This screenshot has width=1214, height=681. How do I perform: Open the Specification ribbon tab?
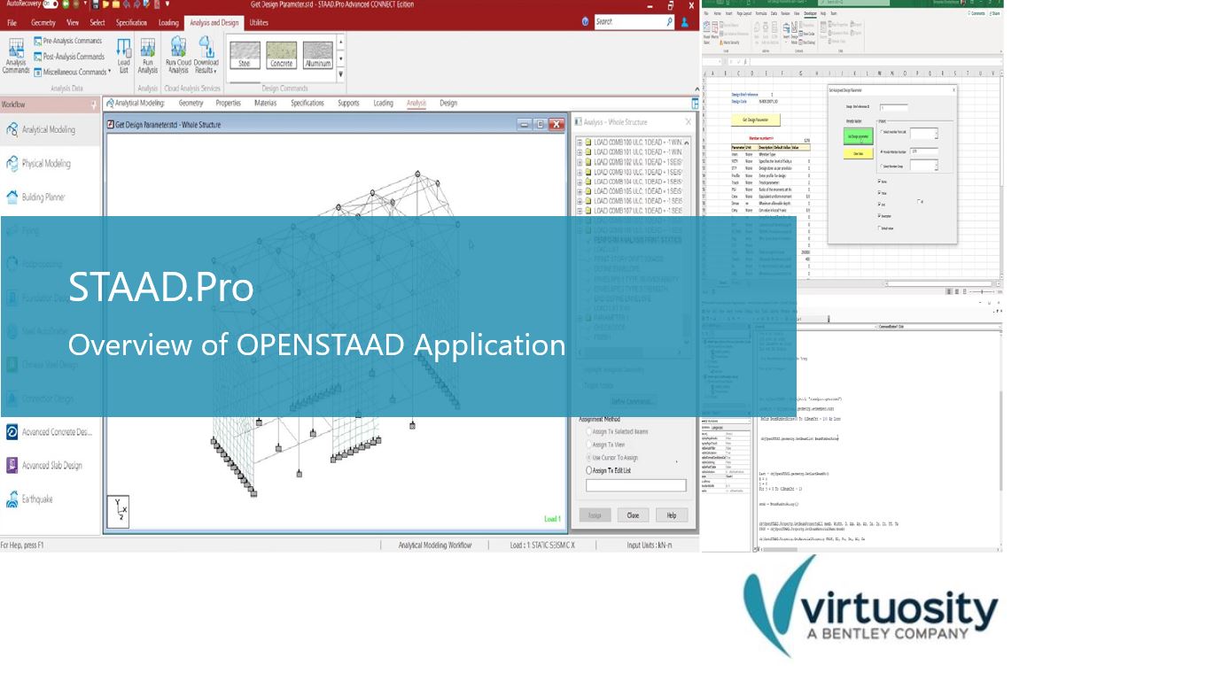[131, 22]
